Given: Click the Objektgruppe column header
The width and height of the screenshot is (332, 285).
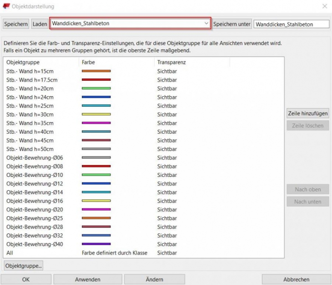Looking at the screenshot, I should (23, 62).
